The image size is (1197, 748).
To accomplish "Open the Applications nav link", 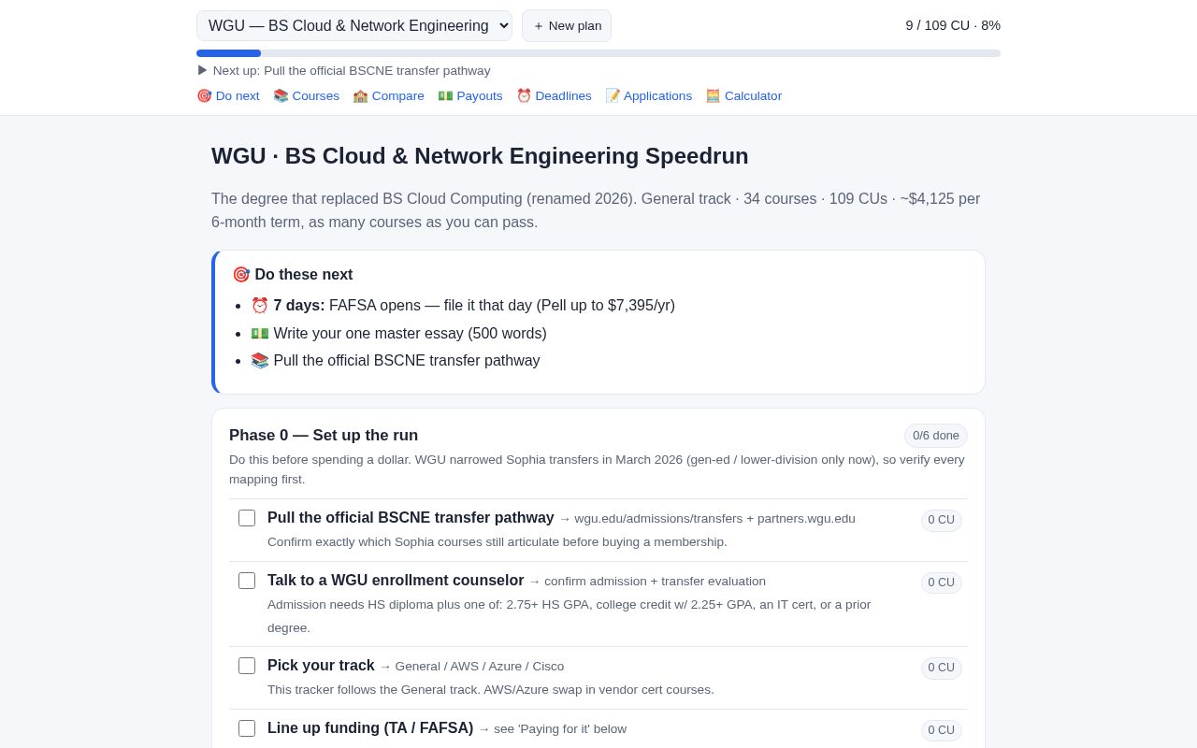I will (649, 95).
